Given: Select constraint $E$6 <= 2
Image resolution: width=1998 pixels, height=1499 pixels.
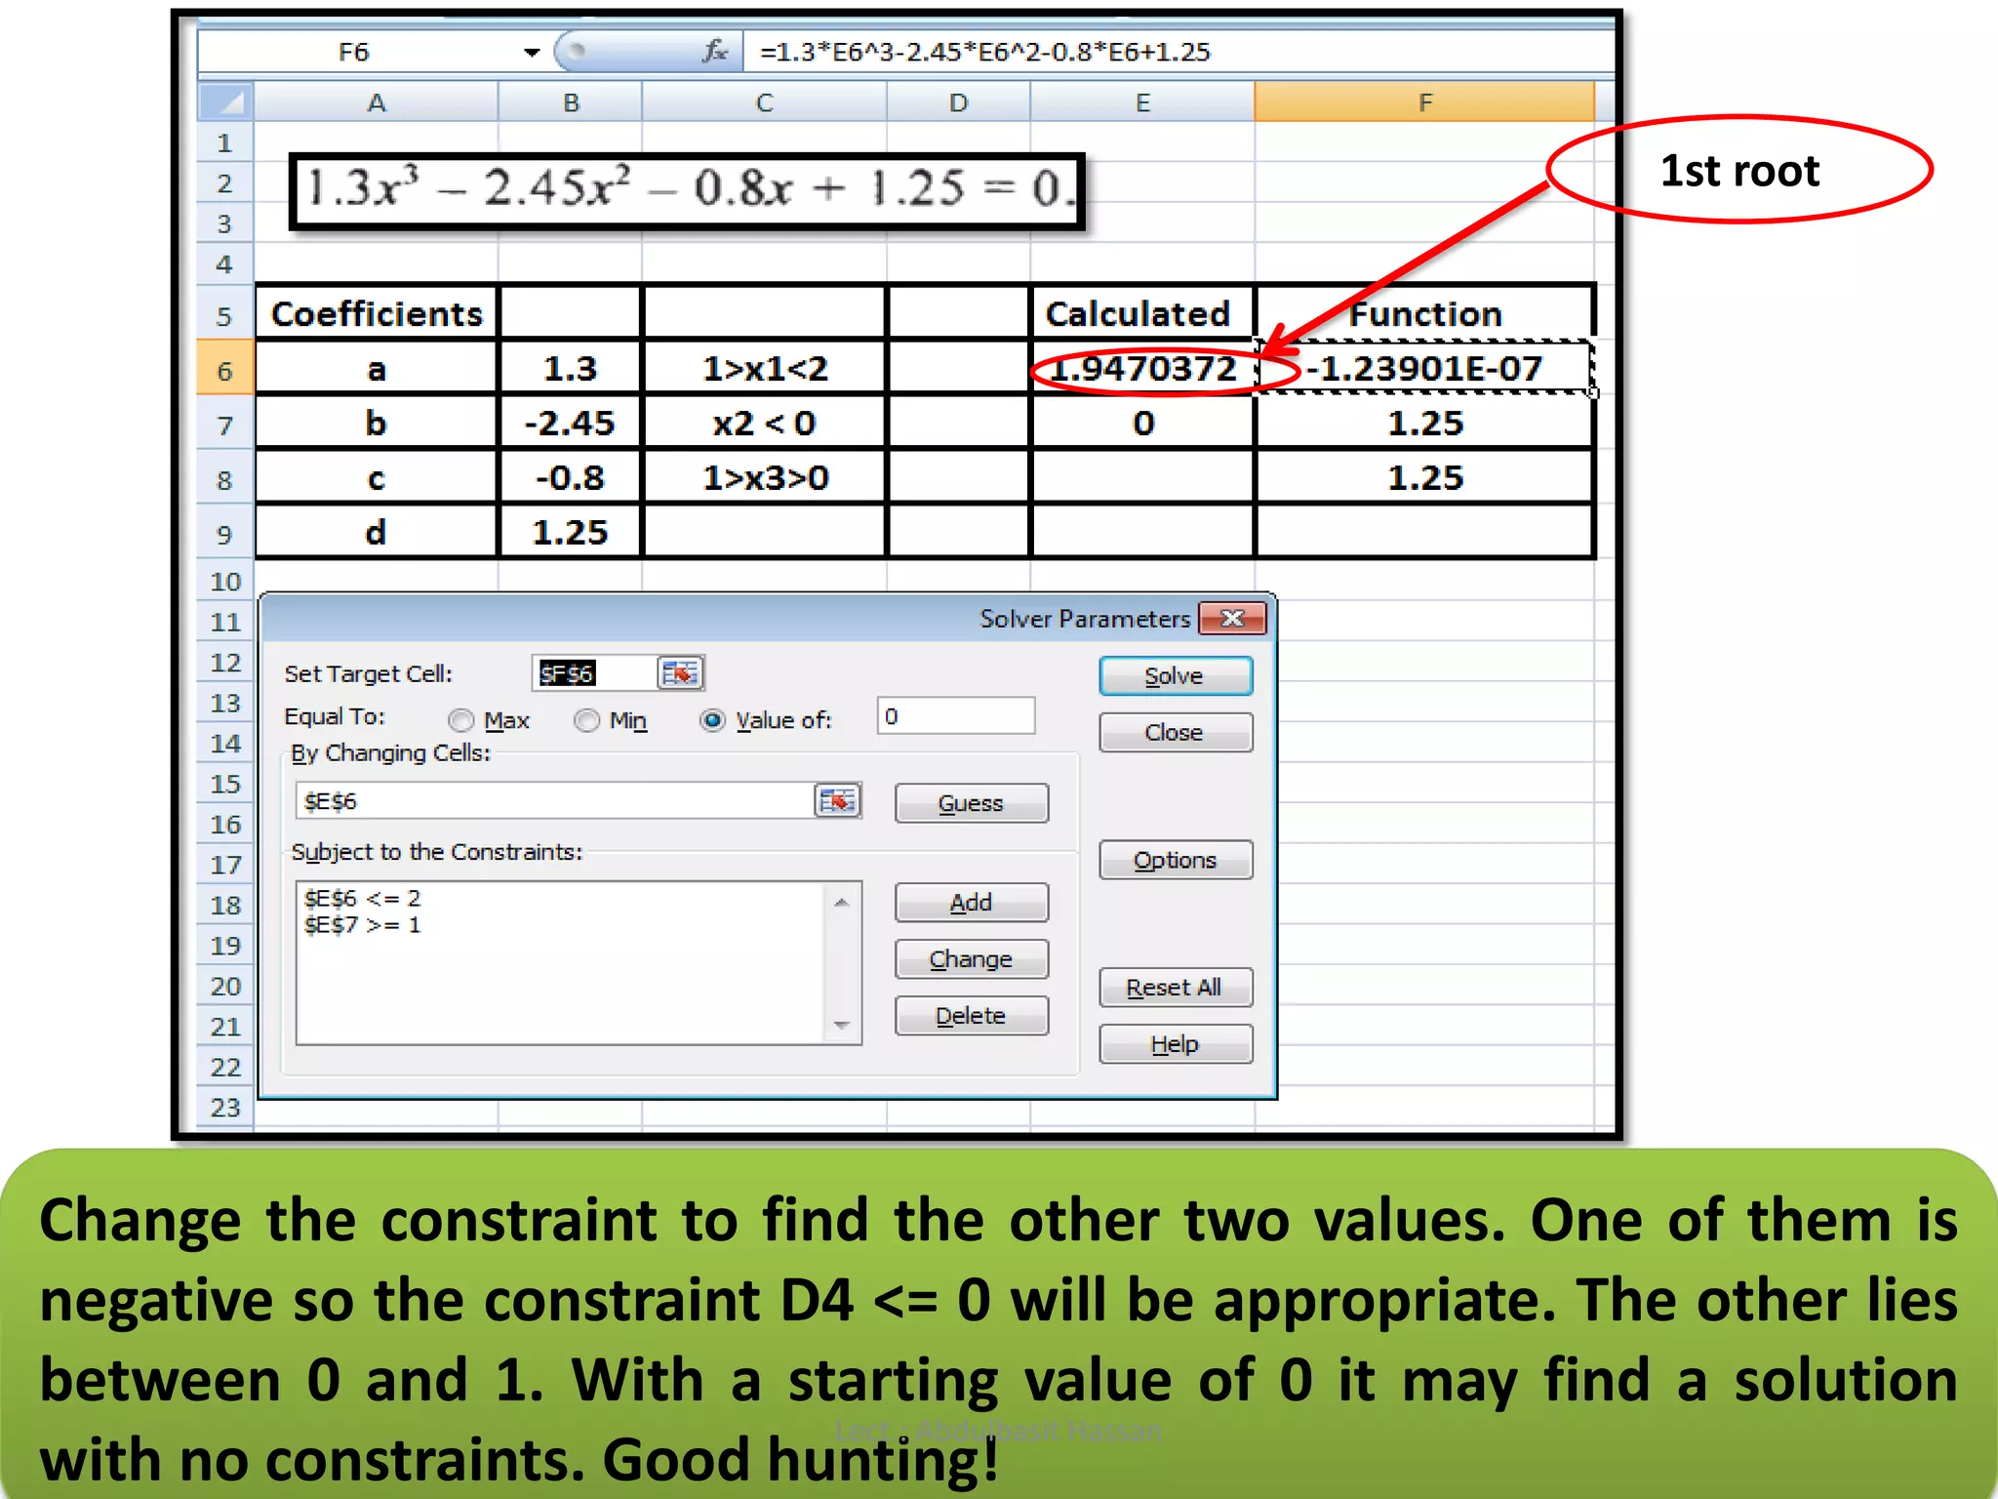Looking at the screenshot, I should [362, 898].
